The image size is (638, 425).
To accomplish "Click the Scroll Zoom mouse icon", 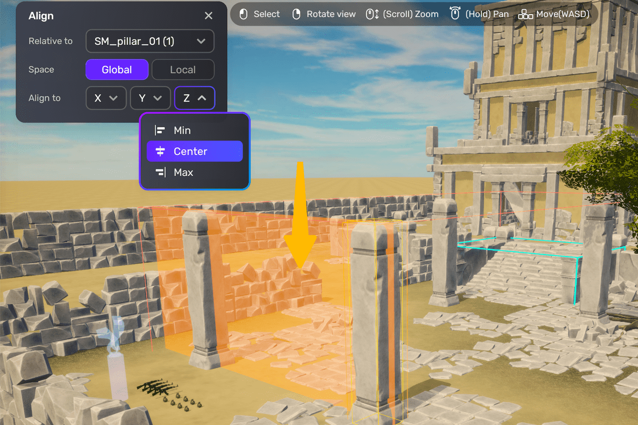I will click(x=372, y=14).
